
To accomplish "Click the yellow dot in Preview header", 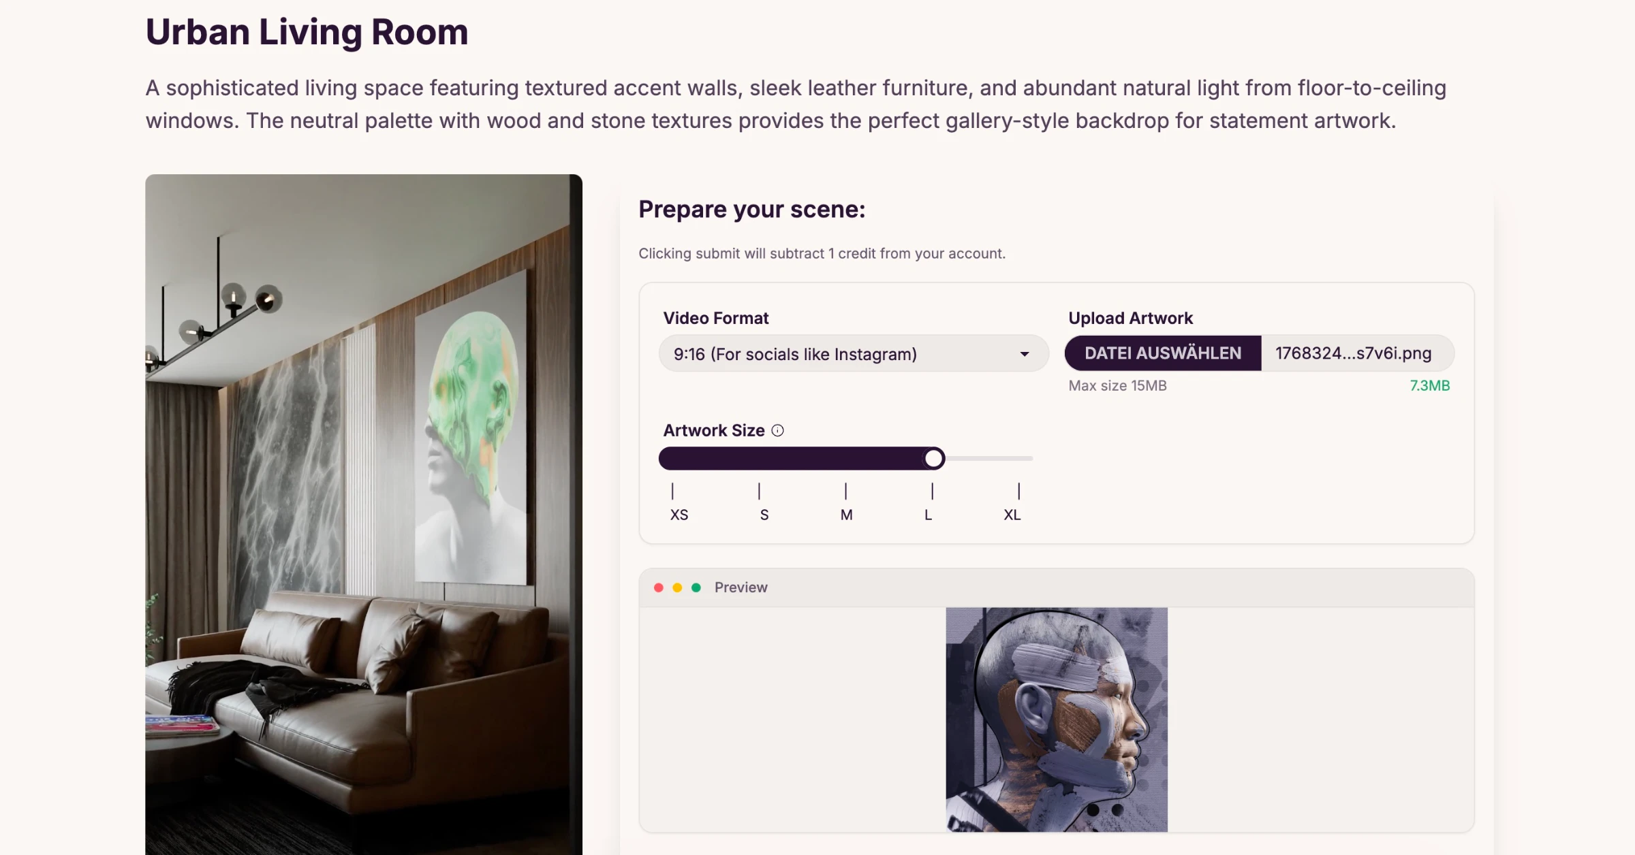I will (x=677, y=587).
